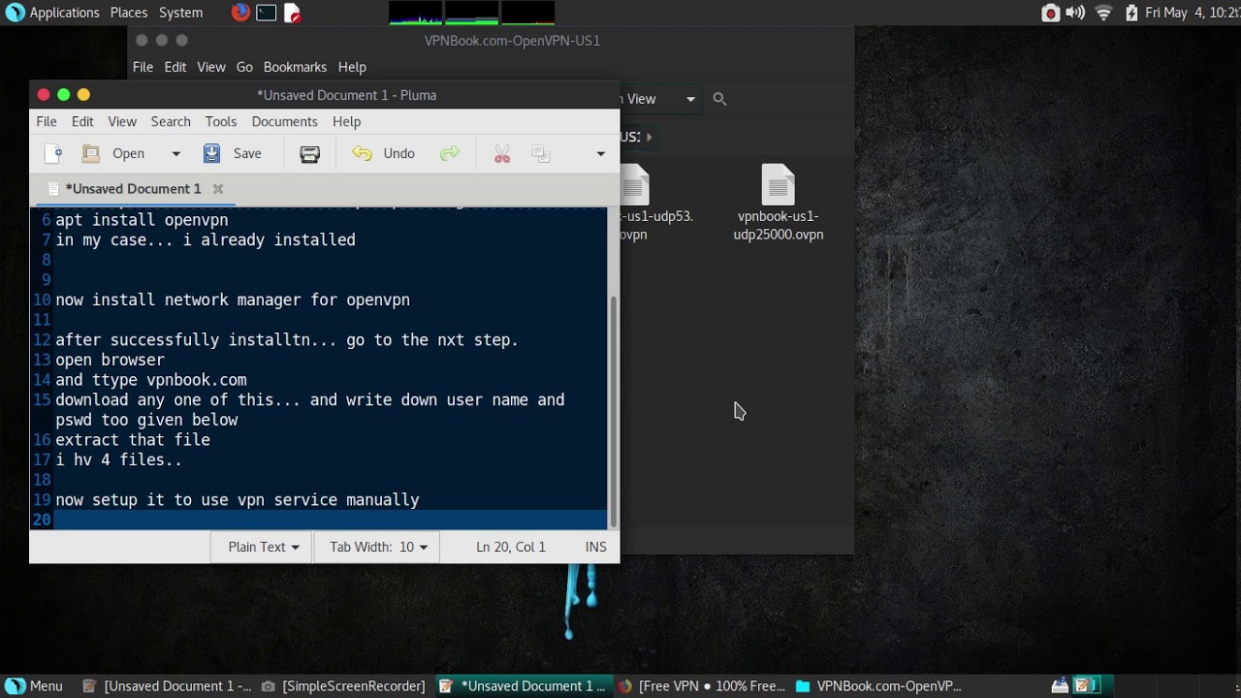
Task: Click the copy icon in Pluma toolbar
Action: (x=541, y=153)
